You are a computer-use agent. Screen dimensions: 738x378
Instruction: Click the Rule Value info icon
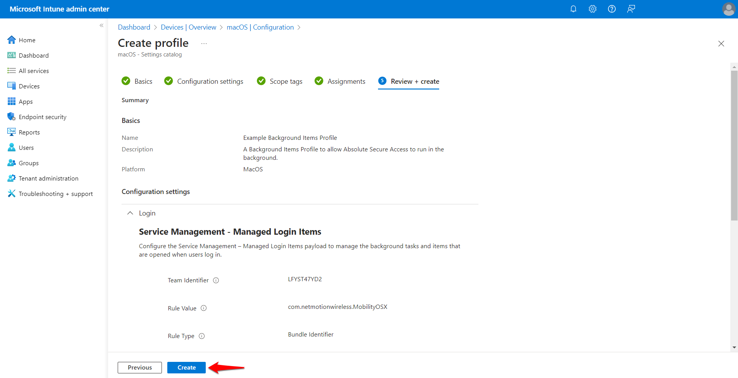pyautogui.click(x=204, y=308)
